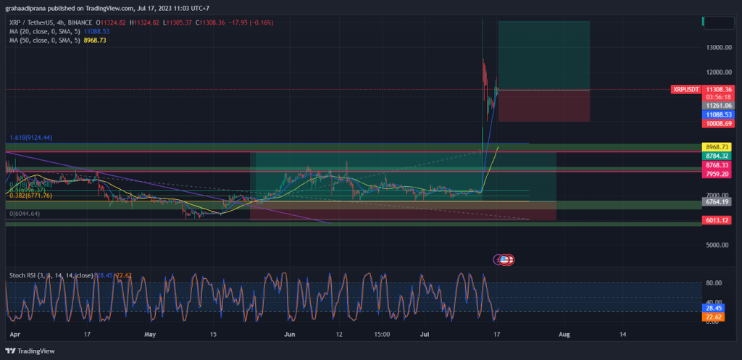Open the US flag economic event marker
Image resolution: width=742 pixels, height=360 pixels.
coord(504,259)
